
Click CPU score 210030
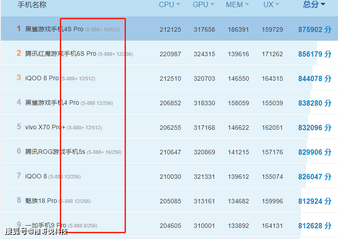(170, 177)
